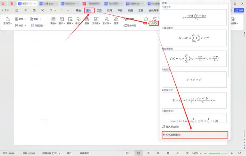Open the 会员专享 tab
246x156 pixels.
[x=154, y=11]
